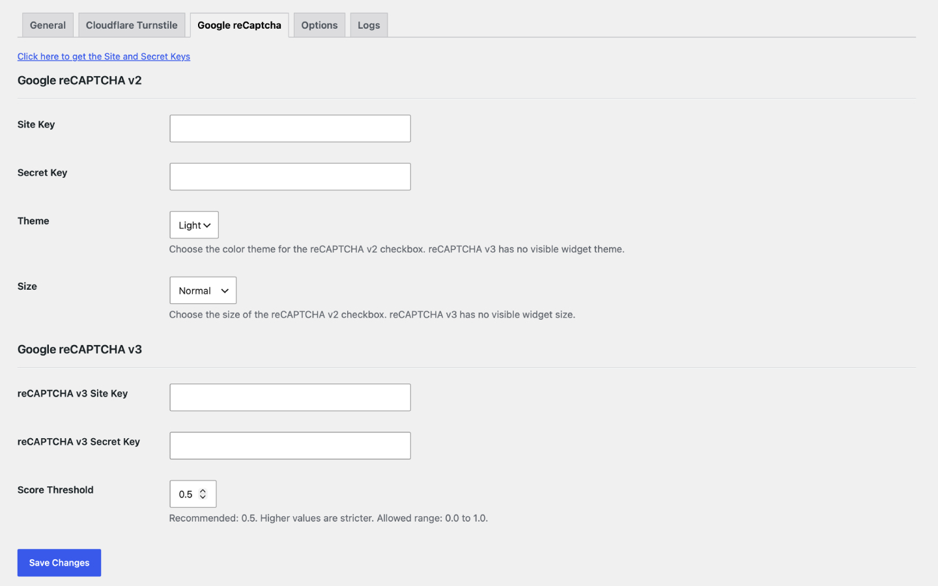
Task: Open the Size dropdown showing Normal
Action: 203,290
